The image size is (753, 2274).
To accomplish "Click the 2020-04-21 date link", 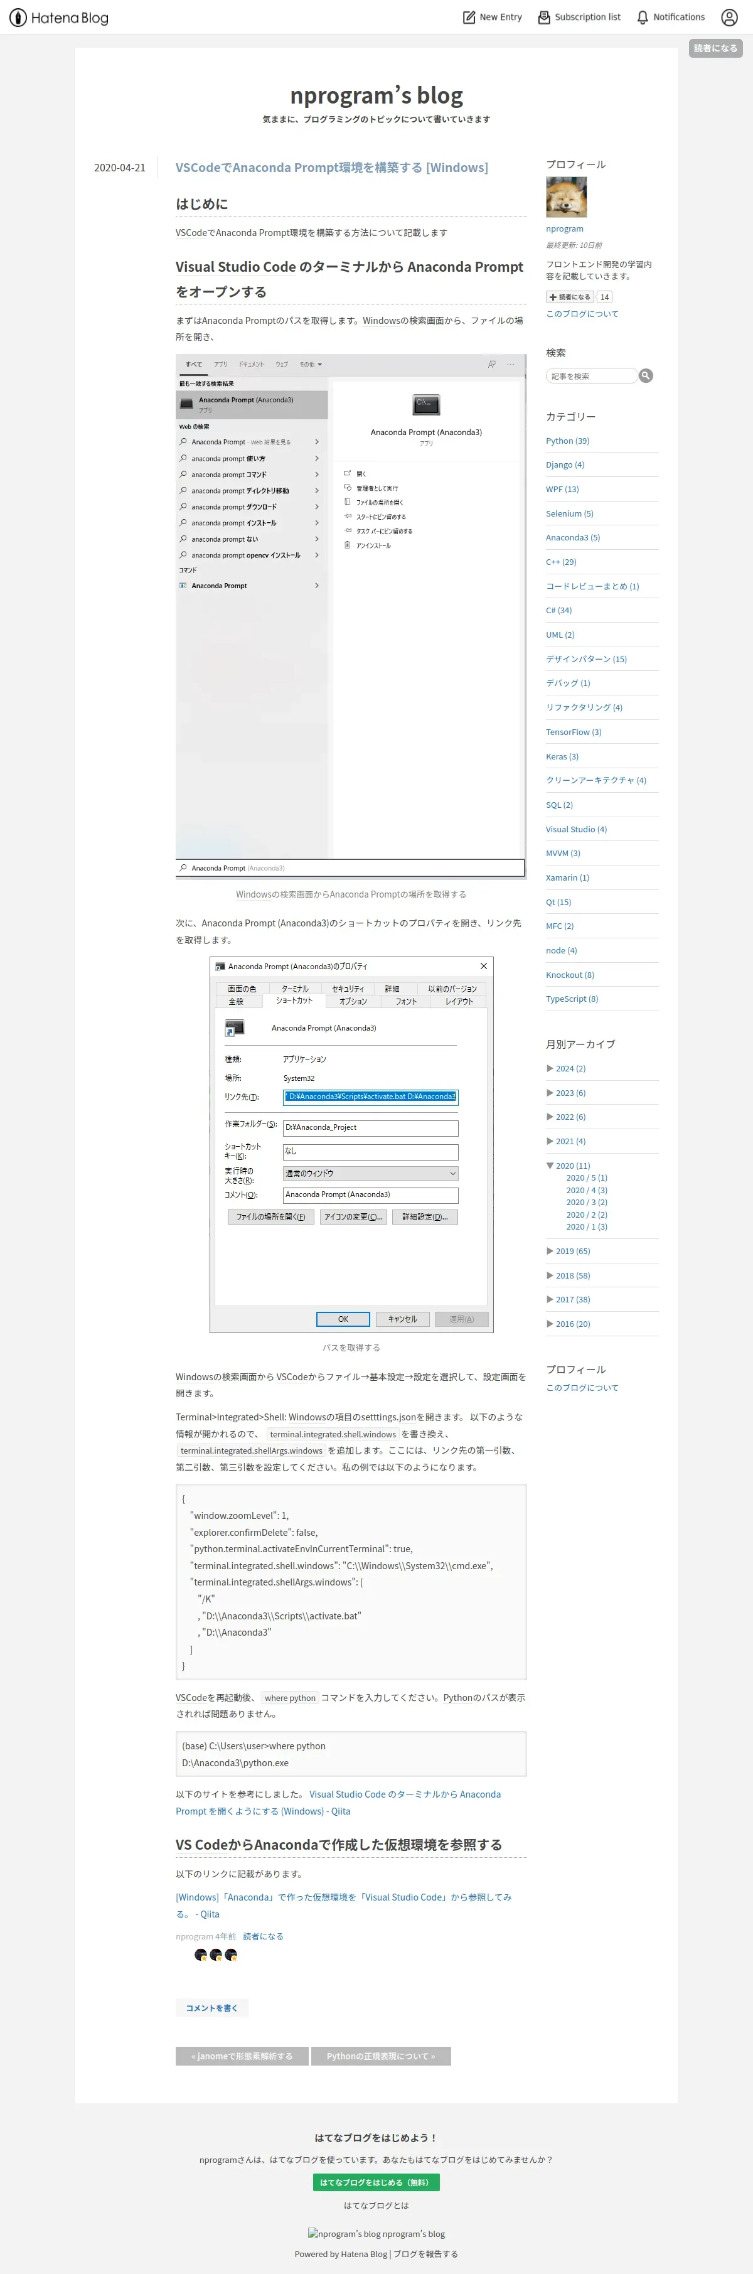I will [120, 168].
